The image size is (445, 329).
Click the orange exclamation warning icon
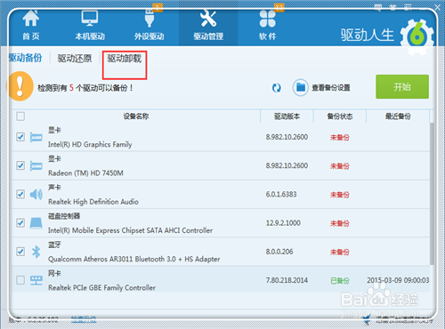point(20,86)
